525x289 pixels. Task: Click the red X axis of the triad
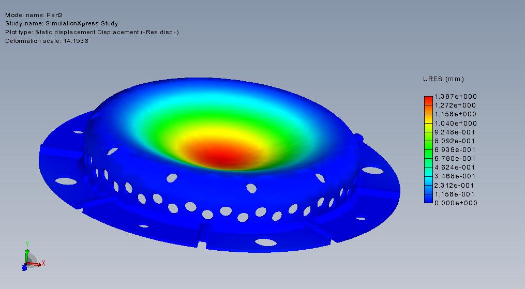[x=35, y=265]
